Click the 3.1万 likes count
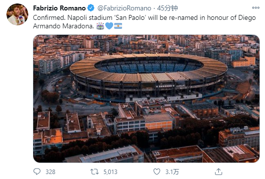This screenshot has height=179, width=265. coord(172,172)
